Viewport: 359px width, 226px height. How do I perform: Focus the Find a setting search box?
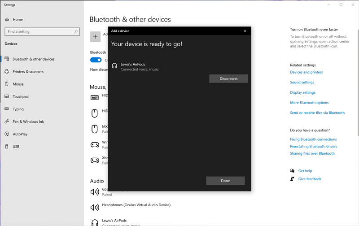pyautogui.click(x=42, y=31)
